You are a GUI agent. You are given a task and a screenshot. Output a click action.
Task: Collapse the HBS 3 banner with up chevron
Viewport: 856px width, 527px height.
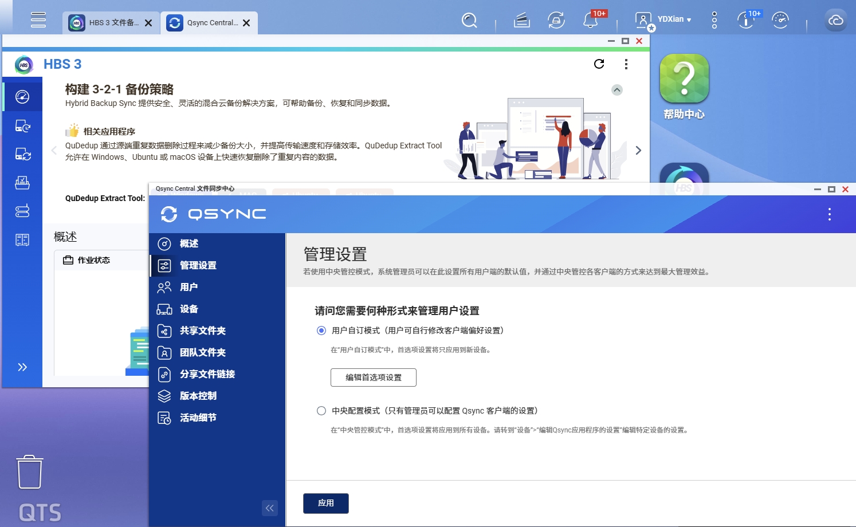tap(617, 90)
